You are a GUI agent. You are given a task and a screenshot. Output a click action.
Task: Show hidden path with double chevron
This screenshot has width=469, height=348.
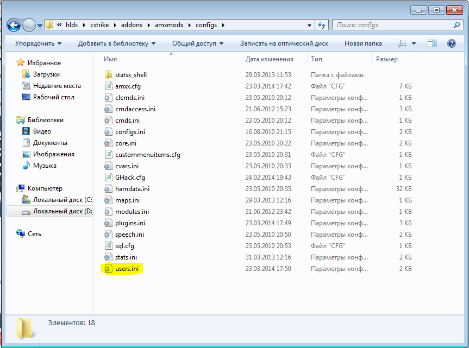click(59, 25)
